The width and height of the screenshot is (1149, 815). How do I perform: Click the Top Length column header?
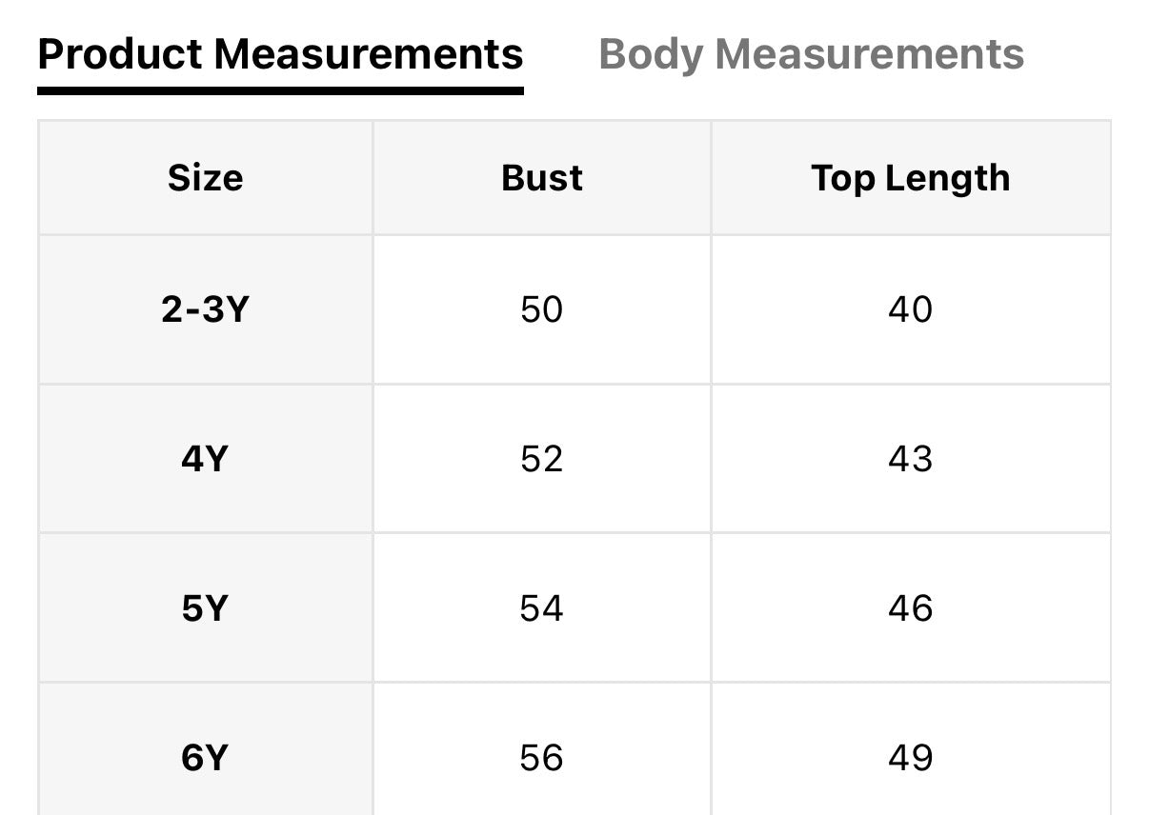(910, 178)
